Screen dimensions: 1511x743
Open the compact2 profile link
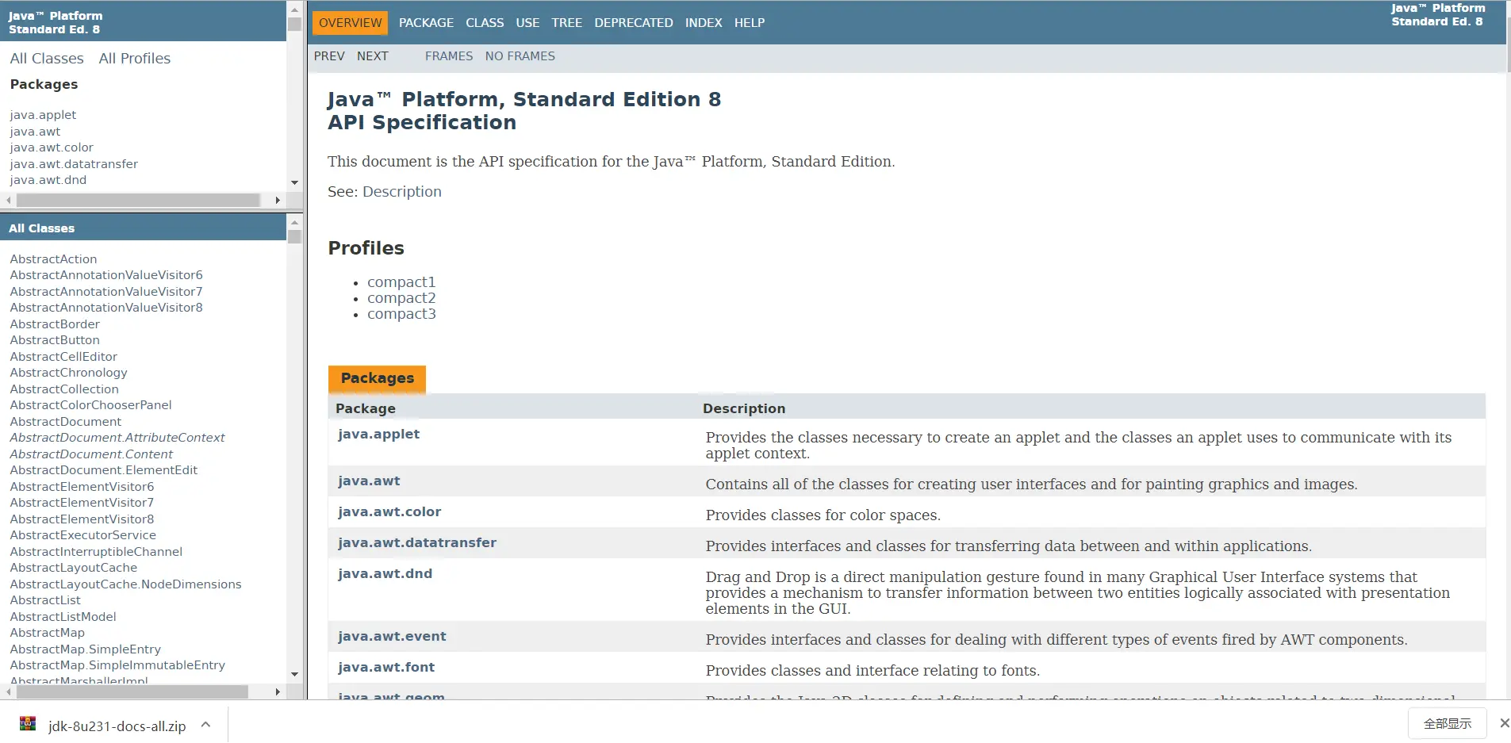click(x=401, y=298)
